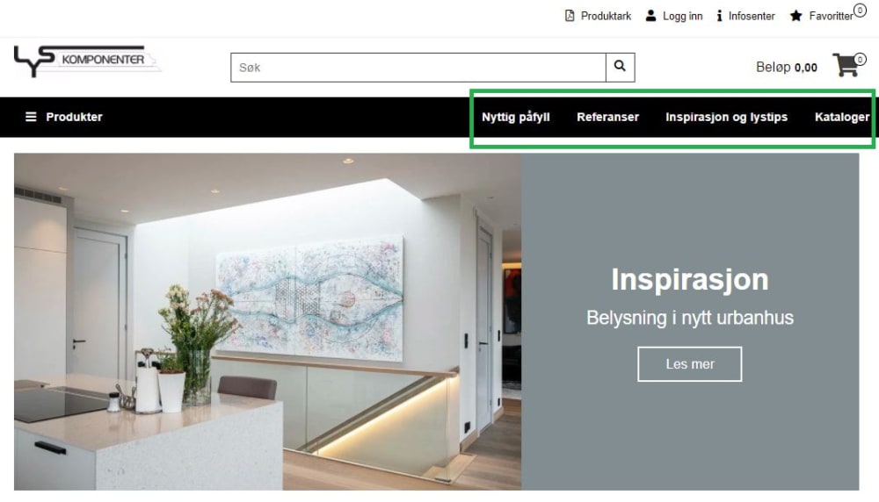The width and height of the screenshot is (879, 502).
Task: Click the Infosenter info icon
Action: click(719, 16)
